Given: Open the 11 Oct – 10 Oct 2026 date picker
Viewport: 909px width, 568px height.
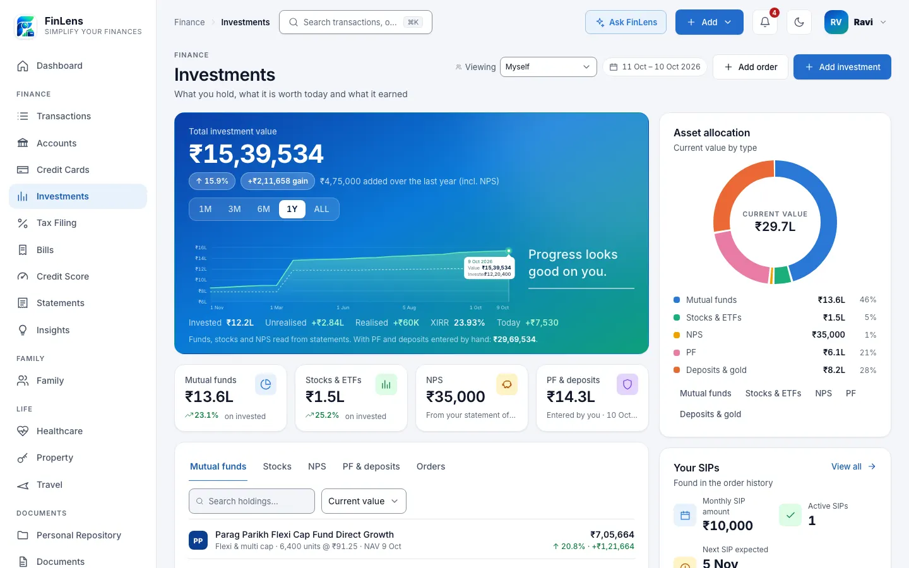Looking at the screenshot, I should pos(655,67).
